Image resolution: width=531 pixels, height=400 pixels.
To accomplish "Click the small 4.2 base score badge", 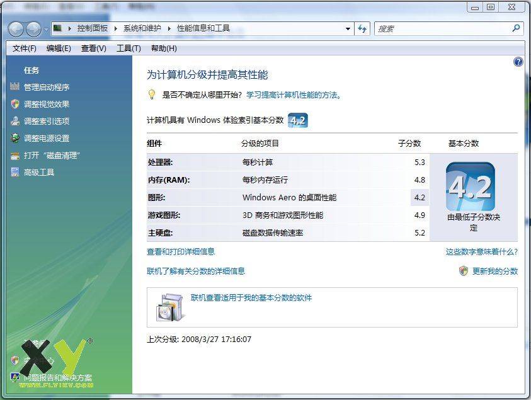I will (x=298, y=120).
